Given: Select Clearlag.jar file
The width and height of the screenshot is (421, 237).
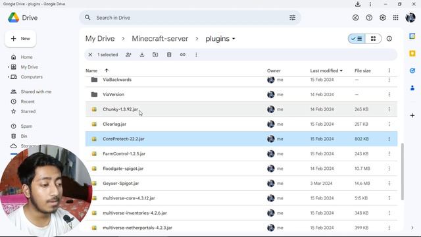Looking at the screenshot, I should [x=241, y=124].
